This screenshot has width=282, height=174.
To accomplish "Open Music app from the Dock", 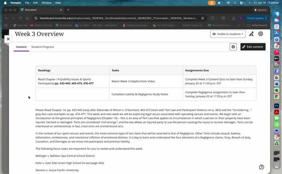I will (x=276, y=52).
